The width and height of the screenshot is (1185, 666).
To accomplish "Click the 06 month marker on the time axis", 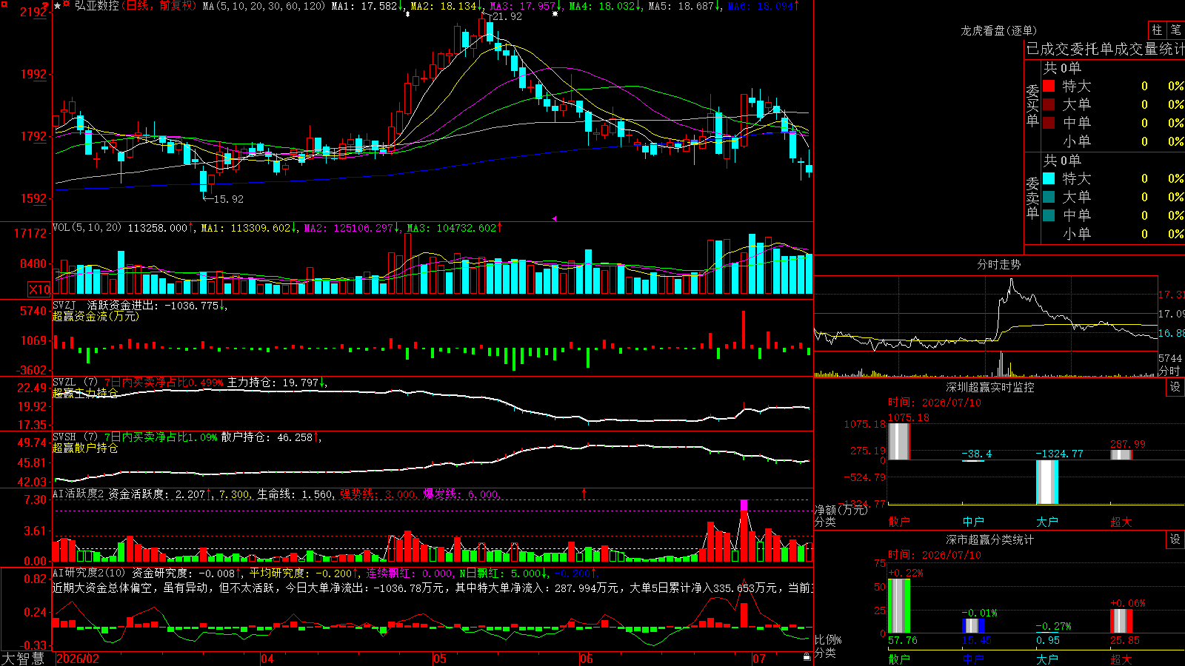I will pyautogui.click(x=587, y=659).
